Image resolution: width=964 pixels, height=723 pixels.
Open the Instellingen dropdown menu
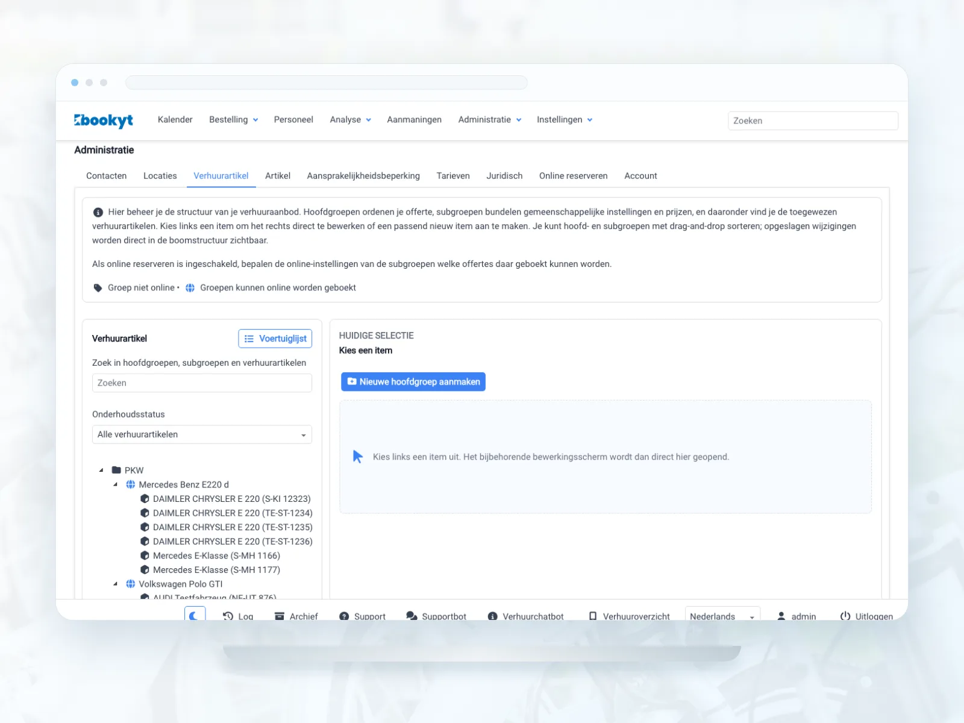click(565, 120)
